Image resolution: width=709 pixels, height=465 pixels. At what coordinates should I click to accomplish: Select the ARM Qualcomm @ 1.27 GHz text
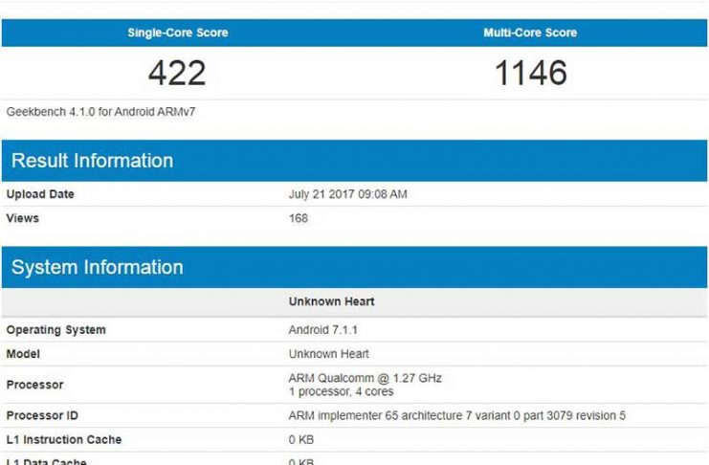[x=365, y=379]
